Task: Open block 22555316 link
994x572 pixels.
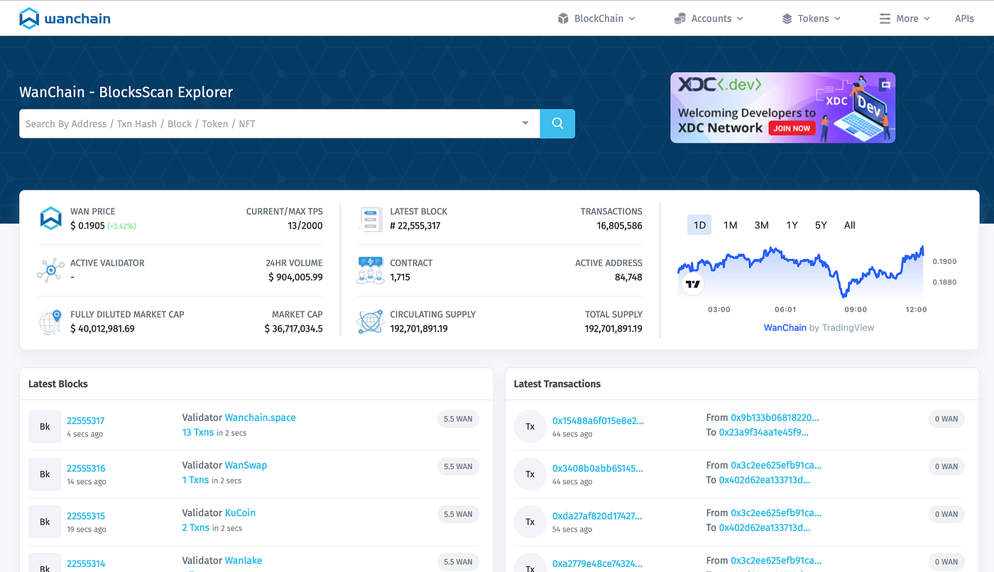Action: (x=86, y=468)
